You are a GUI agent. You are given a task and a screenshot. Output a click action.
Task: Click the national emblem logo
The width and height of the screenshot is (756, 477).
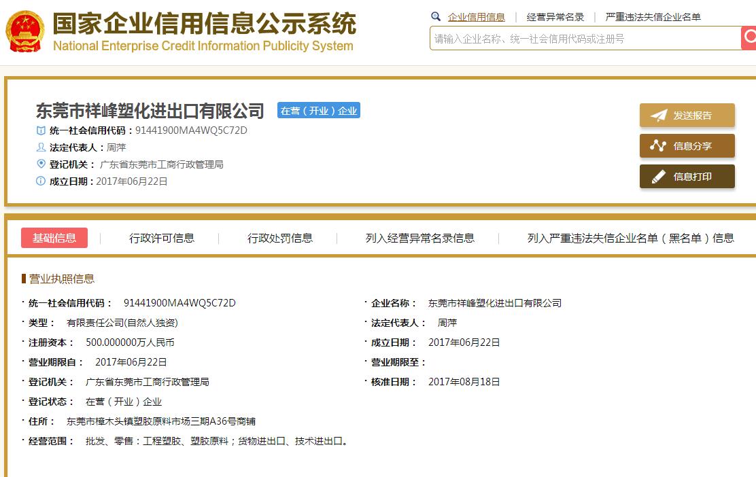[x=25, y=32]
